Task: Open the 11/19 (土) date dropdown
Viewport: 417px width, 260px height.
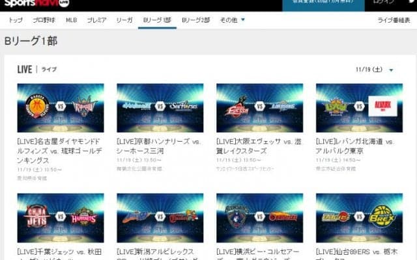Action: 375,70
